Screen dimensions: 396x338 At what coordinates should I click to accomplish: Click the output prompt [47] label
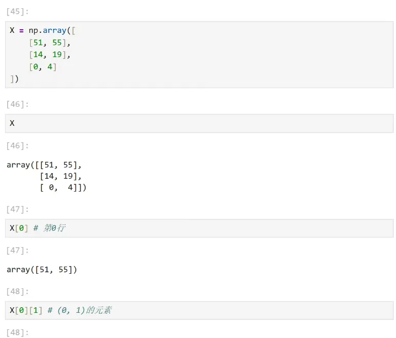[x=17, y=251]
